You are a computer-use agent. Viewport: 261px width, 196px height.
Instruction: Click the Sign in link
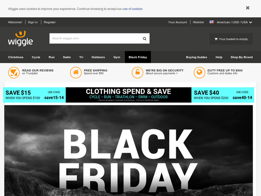33,22
